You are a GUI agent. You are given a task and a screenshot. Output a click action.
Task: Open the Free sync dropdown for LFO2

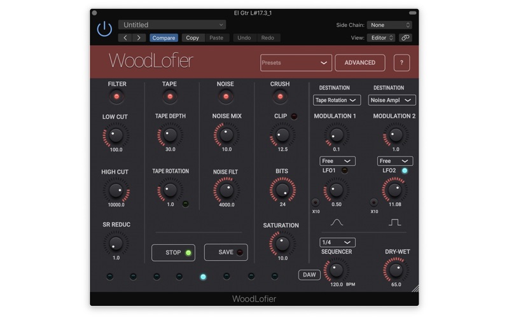click(395, 161)
